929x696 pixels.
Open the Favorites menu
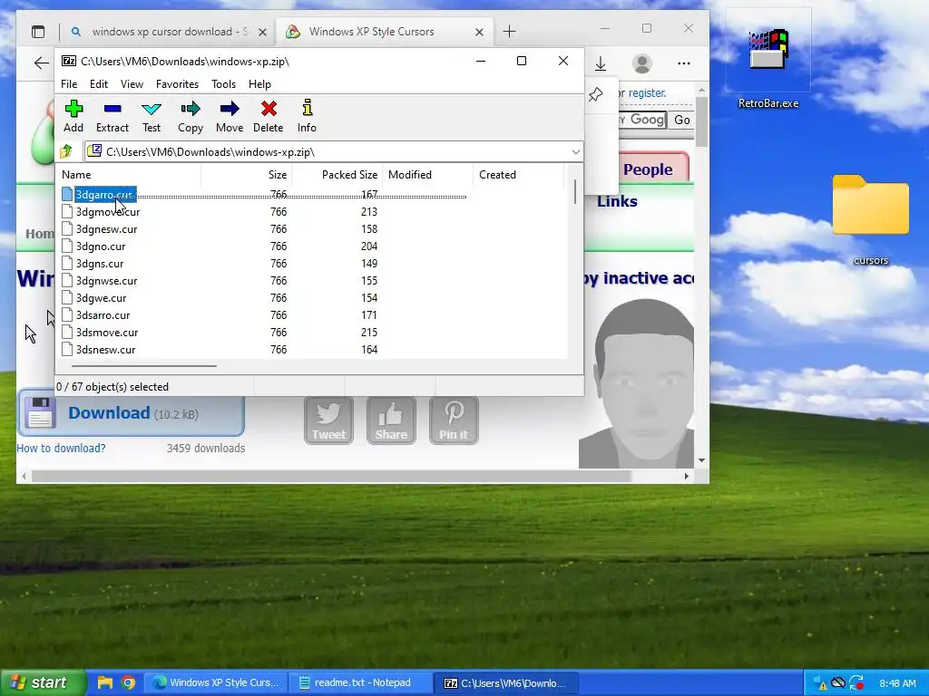177,84
